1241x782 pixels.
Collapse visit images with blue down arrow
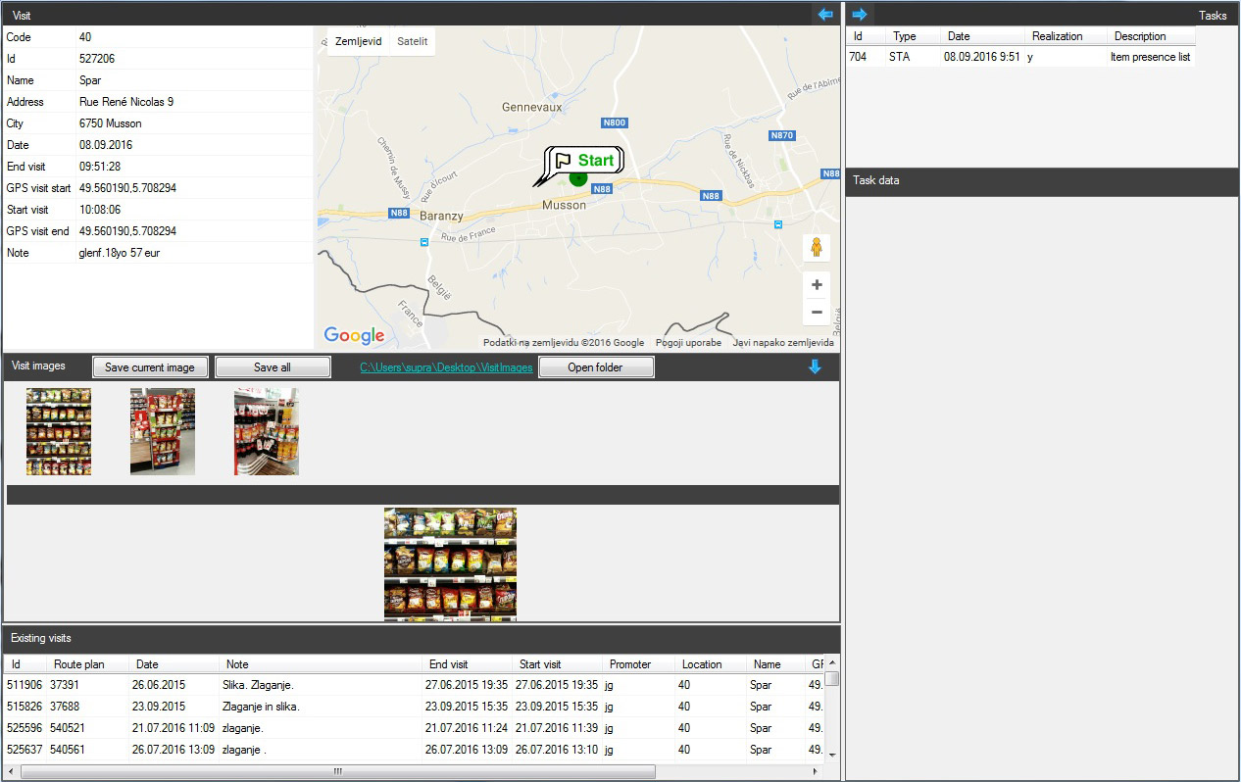815,367
